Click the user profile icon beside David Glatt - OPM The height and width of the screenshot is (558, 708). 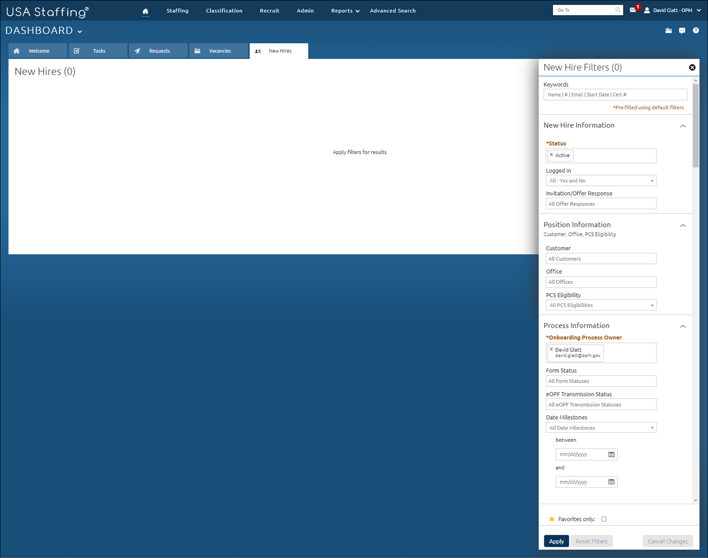point(647,10)
